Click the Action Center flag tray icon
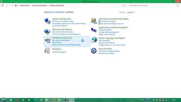The image size is (181, 102). tap(157, 100)
